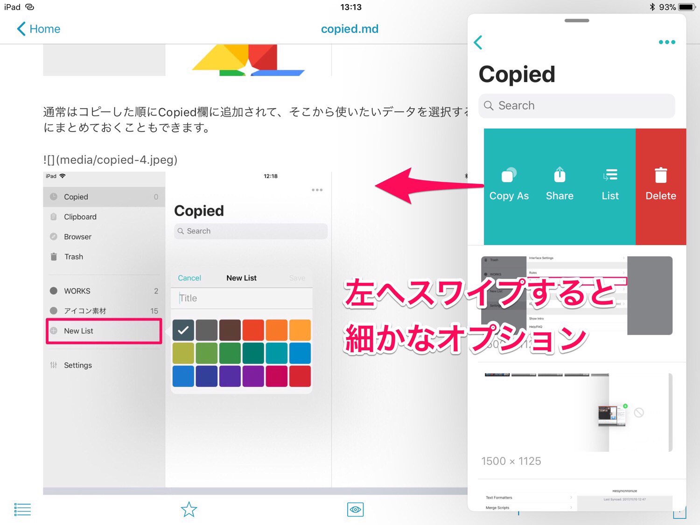Tap the slide-over grabber handle
The height and width of the screenshot is (525, 700).
tap(577, 21)
